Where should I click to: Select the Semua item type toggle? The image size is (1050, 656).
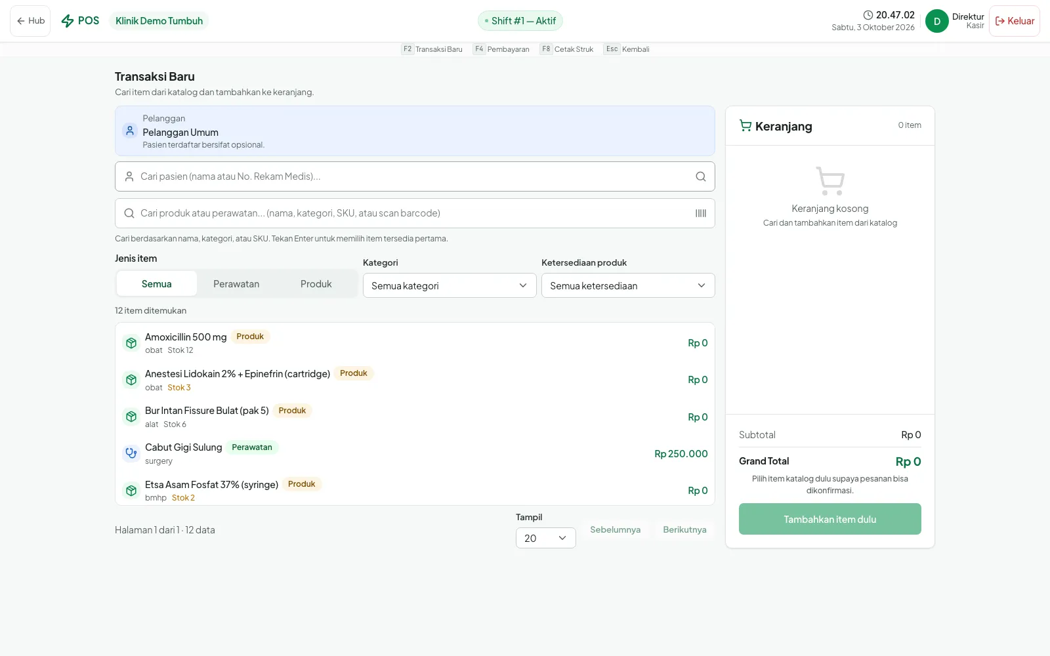click(x=157, y=284)
